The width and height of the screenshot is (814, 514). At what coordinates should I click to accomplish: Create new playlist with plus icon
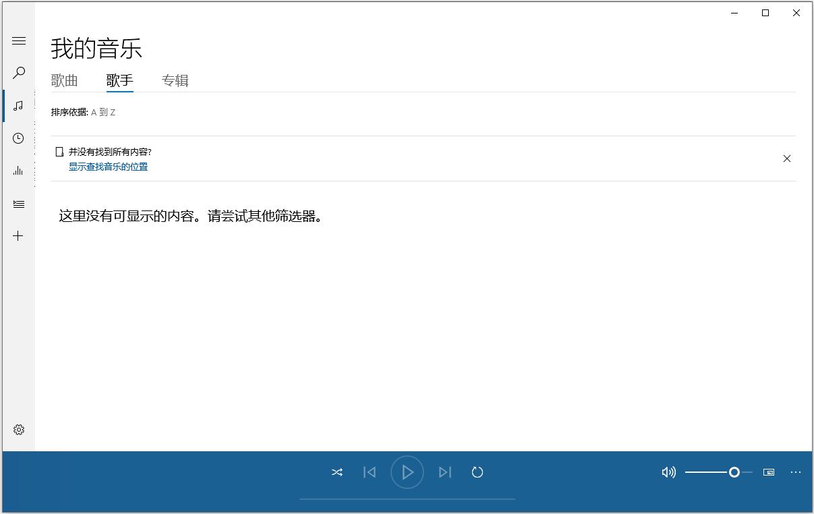point(19,235)
